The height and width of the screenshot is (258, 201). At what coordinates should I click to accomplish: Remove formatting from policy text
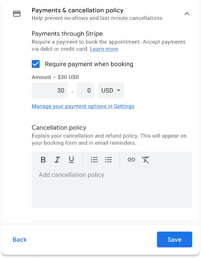click(x=145, y=160)
